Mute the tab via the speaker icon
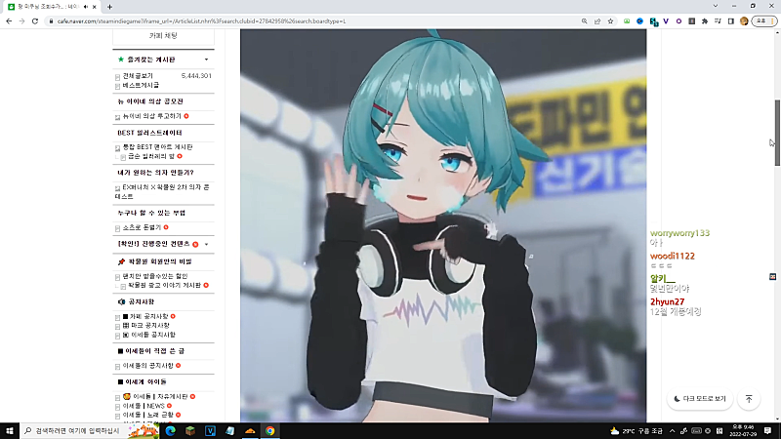 click(86, 7)
